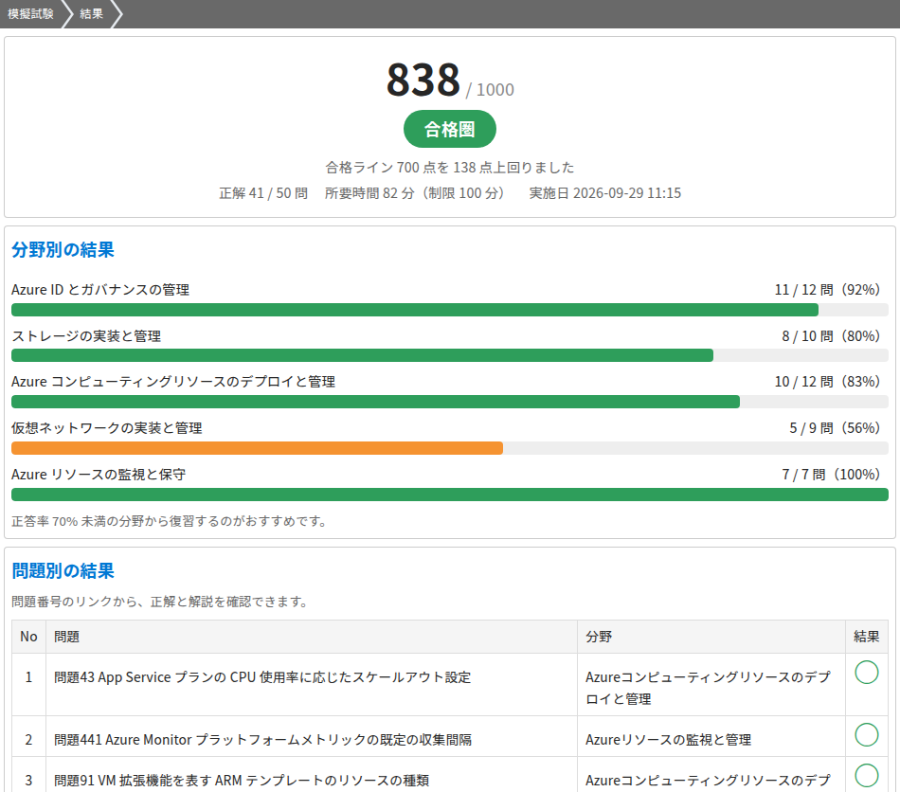The height and width of the screenshot is (792, 900).
Task: Open the 模擬試験 breadcrumb
Action: [30, 14]
